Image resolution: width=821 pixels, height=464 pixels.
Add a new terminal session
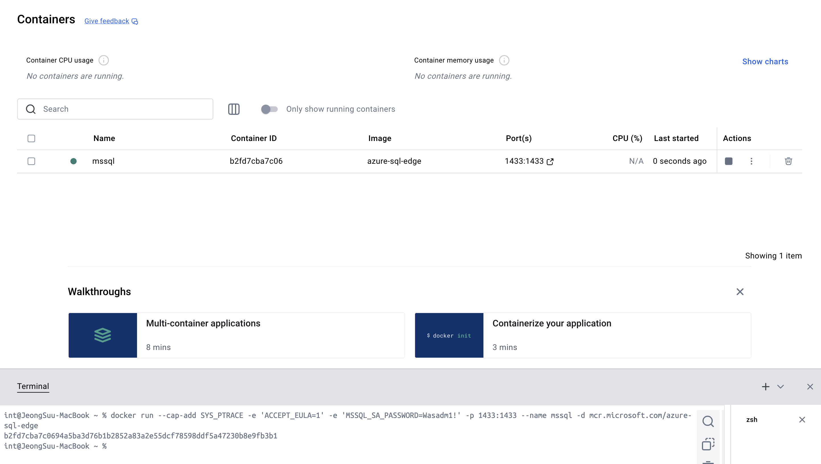[765, 387]
